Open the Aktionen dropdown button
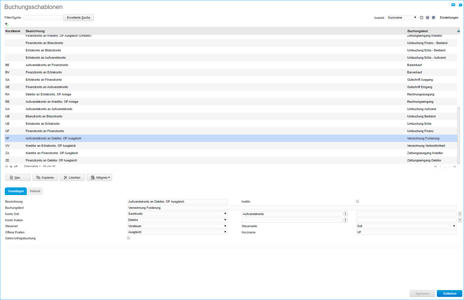This screenshot has width=464, height=300. pos(99,178)
